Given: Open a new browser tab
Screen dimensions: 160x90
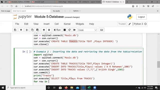Looking at the screenshot, I should 127,2.
